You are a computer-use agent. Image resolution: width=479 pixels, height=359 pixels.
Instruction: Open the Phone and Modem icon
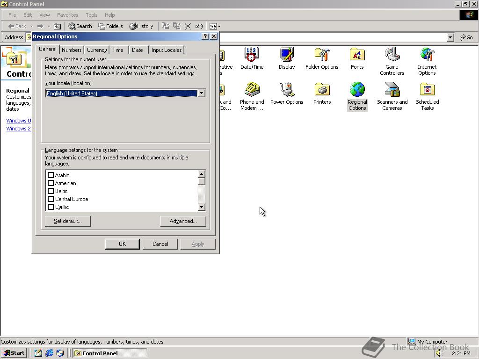[252, 96]
